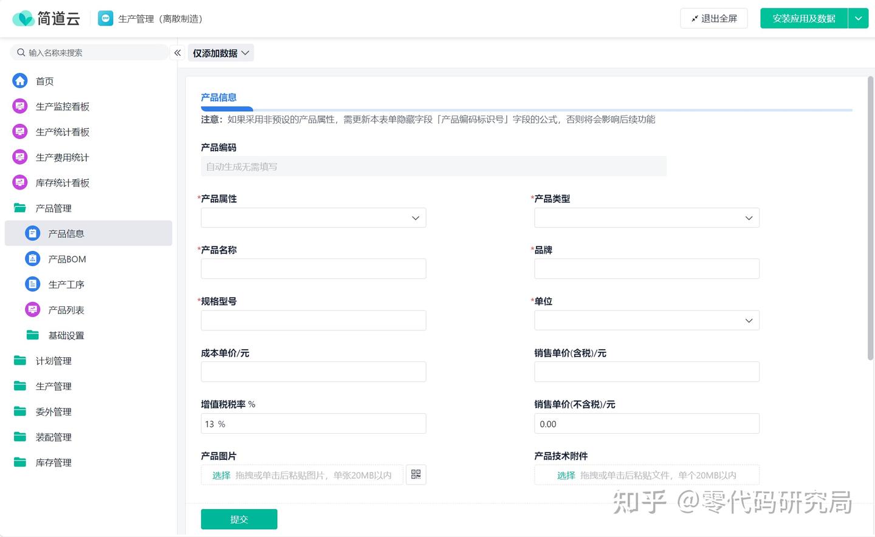Open the 生产工序 form icon
This screenshot has height=537, width=875.
pyautogui.click(x=33, y=284)
